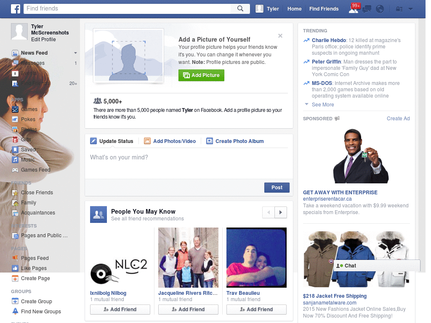Open See all friend recommendations link
Image resolution: width=431 pixels, height=323 pixels.
click(x=147, y=219)
